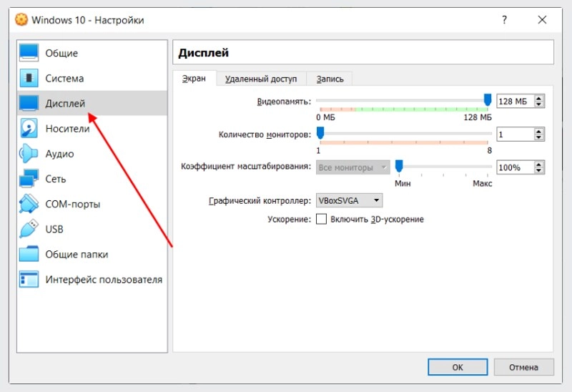
Task: Switch to the Запись tab
Action: [x=330, y=79]
